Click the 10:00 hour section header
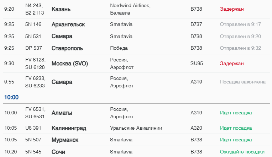This screenshot has height=157, width=272. click(x=11, y=97)
